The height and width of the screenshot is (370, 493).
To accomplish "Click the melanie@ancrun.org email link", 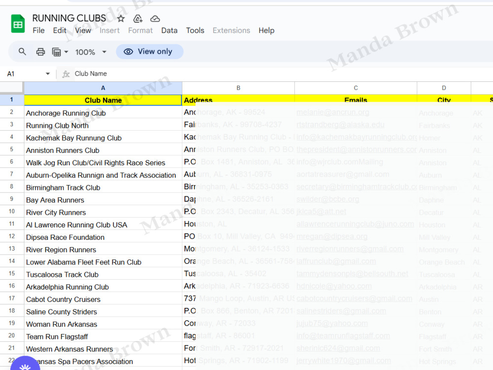I will pyautogui.click(x=333, y=112).
